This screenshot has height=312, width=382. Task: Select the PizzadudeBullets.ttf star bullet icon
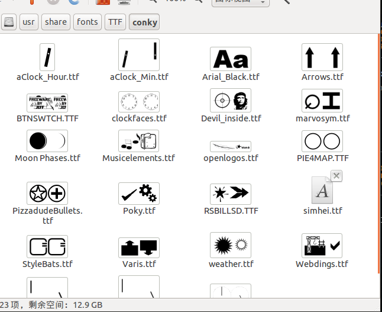point(47,193)
